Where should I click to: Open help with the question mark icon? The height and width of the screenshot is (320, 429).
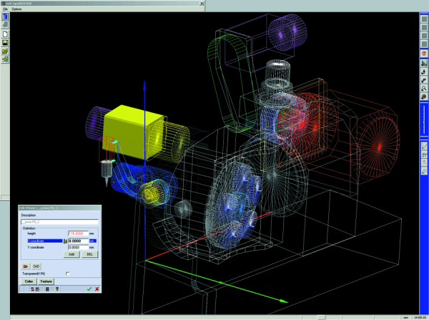coord(57,289)
